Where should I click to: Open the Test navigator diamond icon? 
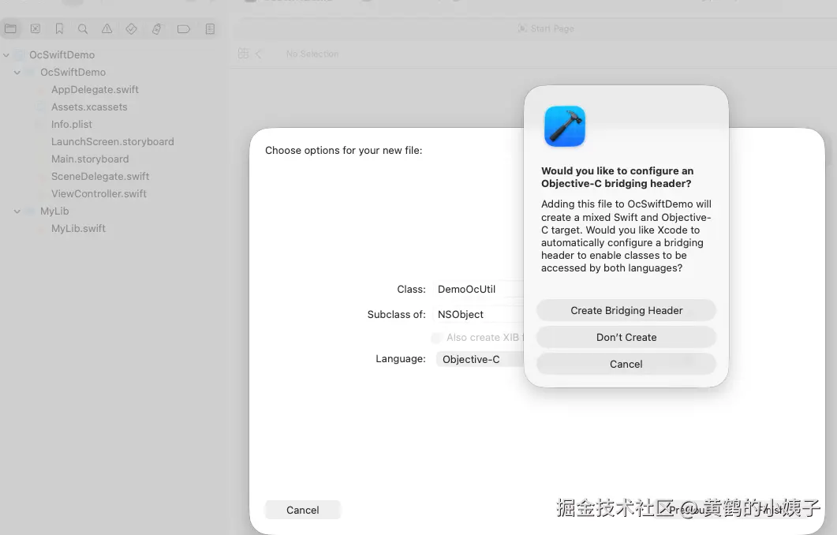click(x=131, y=29)
